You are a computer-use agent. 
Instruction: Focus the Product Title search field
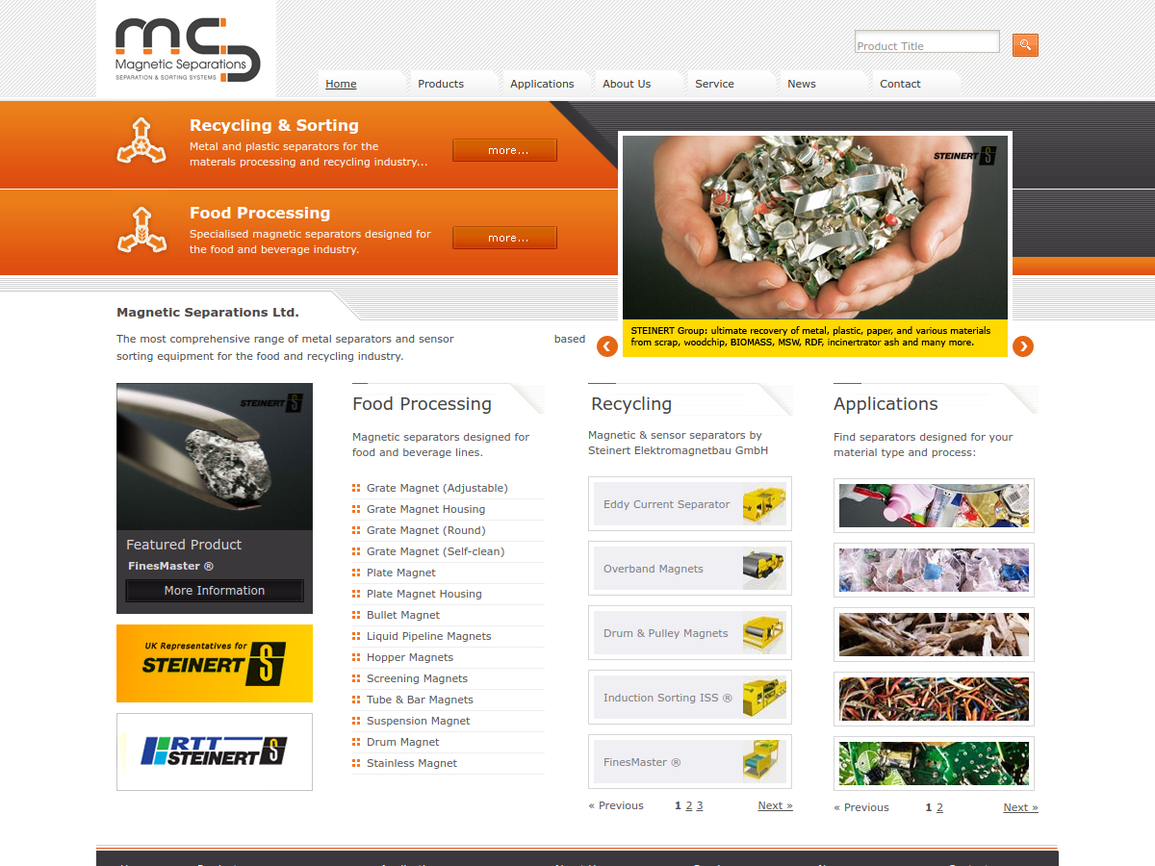[x=927, y=42]
